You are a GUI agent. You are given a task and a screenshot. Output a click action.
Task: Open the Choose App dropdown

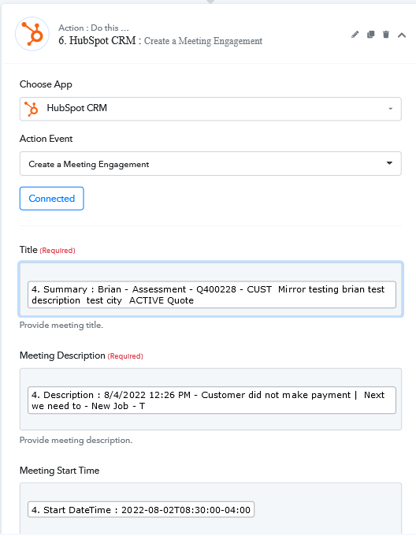[x=210, y=109]
